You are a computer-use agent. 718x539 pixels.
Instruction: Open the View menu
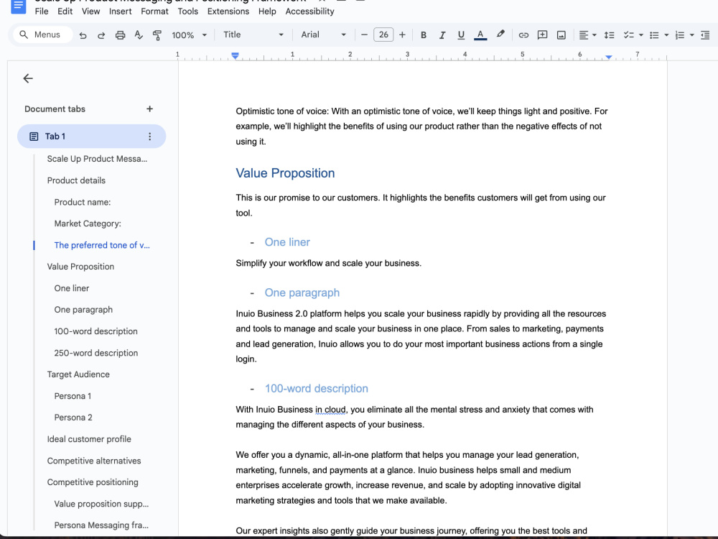click(x=90, y=11)
